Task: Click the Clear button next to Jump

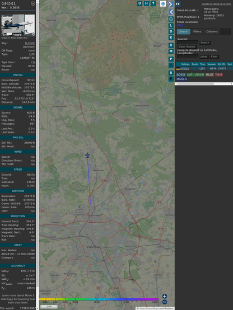Action: point(214,57)
